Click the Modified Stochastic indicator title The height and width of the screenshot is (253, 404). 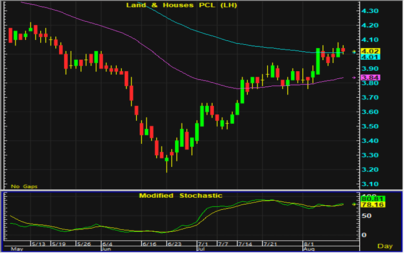click(180, 195)
